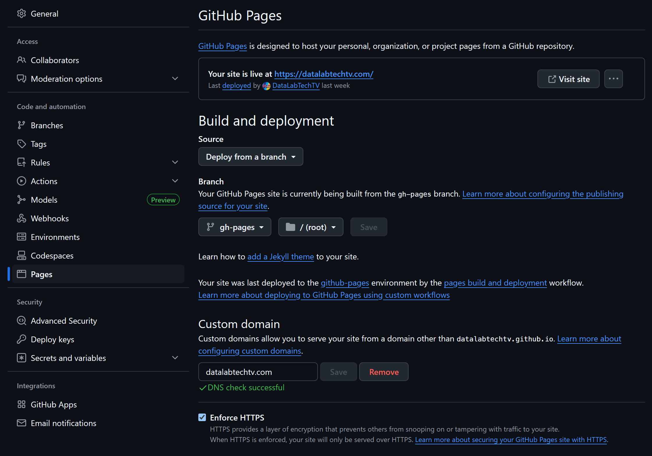Click the Actions play-circle icon

coord(22,181)
